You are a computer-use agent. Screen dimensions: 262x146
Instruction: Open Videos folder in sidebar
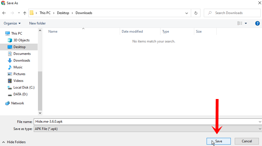click(19, 81)
